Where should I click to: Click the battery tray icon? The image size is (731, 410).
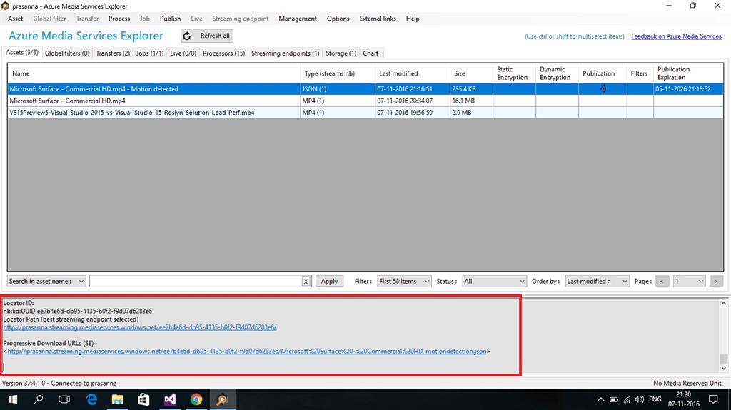point(613,399)
